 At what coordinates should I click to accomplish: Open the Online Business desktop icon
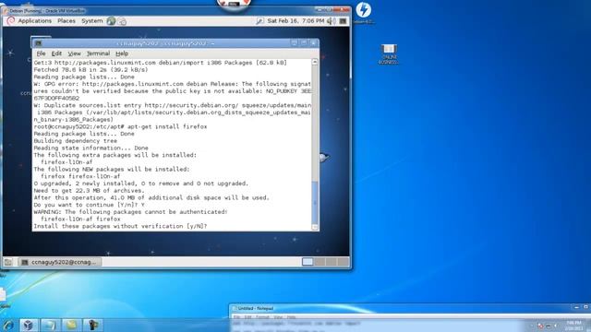389,53
